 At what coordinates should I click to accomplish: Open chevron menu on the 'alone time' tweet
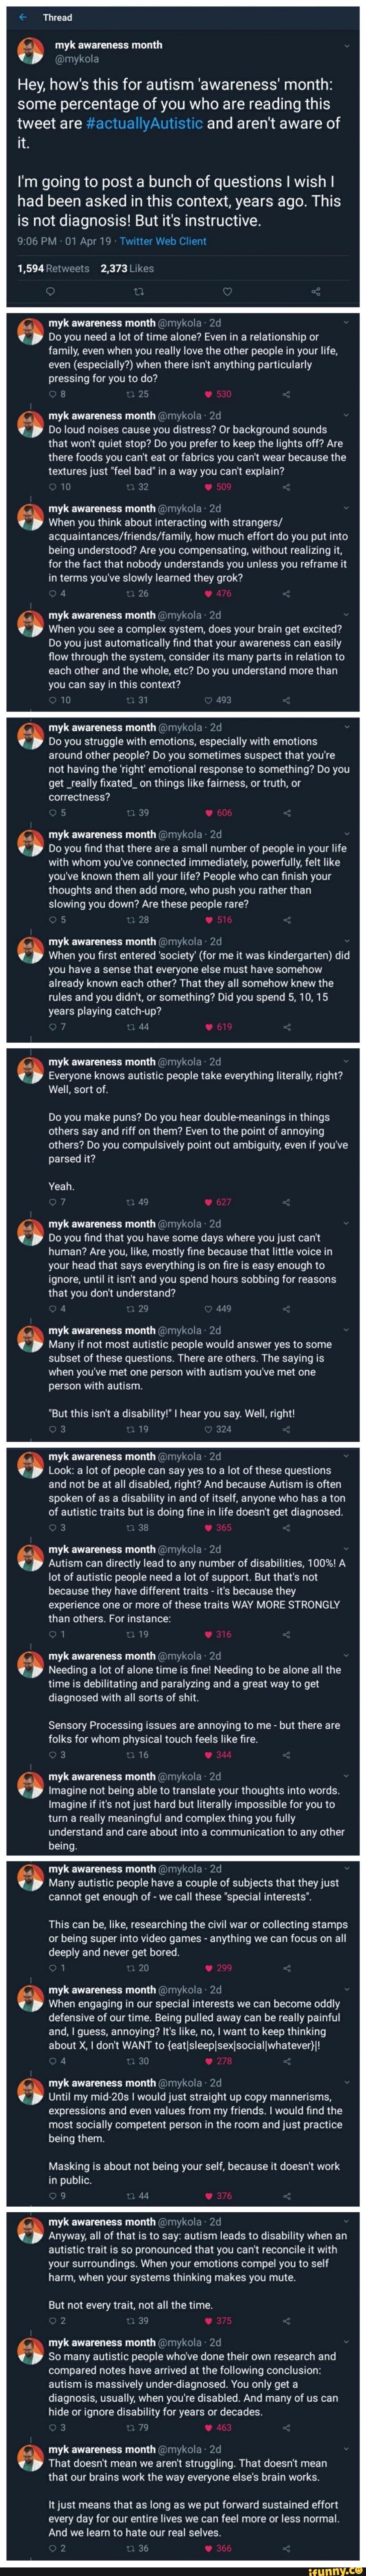[346, 323]
